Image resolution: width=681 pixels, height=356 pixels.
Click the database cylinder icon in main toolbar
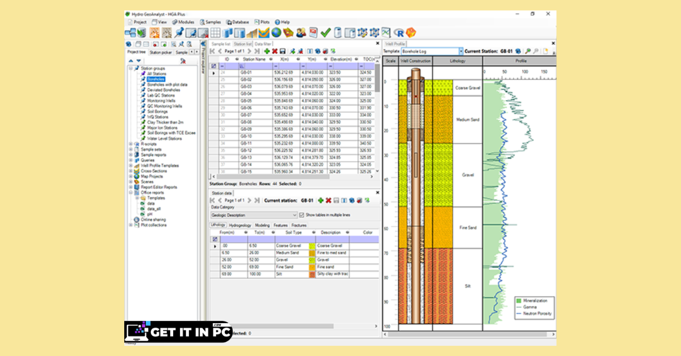click(338, 33)
